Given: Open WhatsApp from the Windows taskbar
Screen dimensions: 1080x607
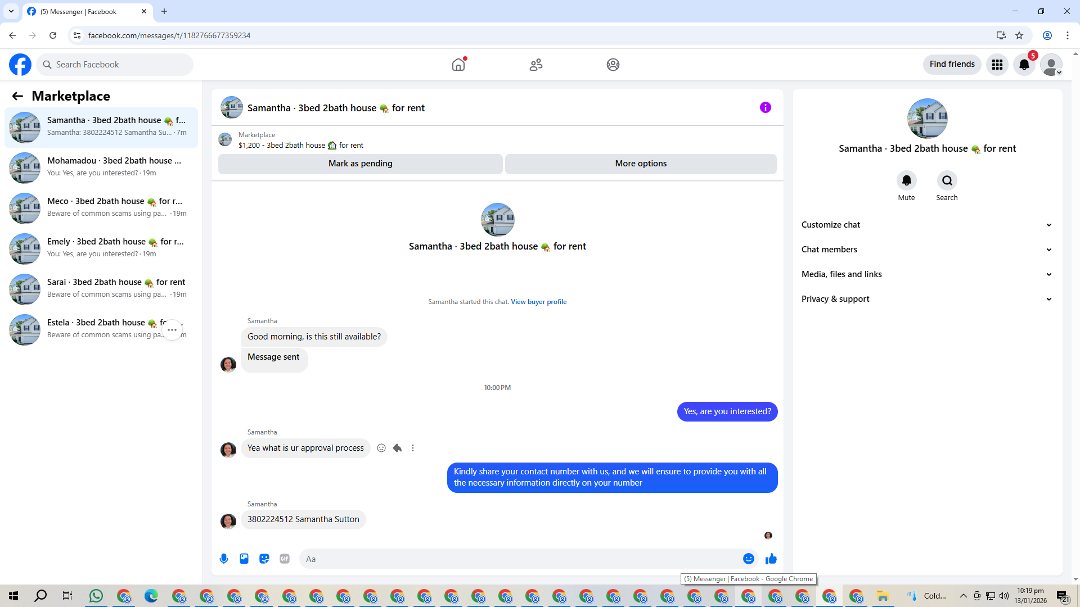Looking at the screenshot, I should click(96, 596).
